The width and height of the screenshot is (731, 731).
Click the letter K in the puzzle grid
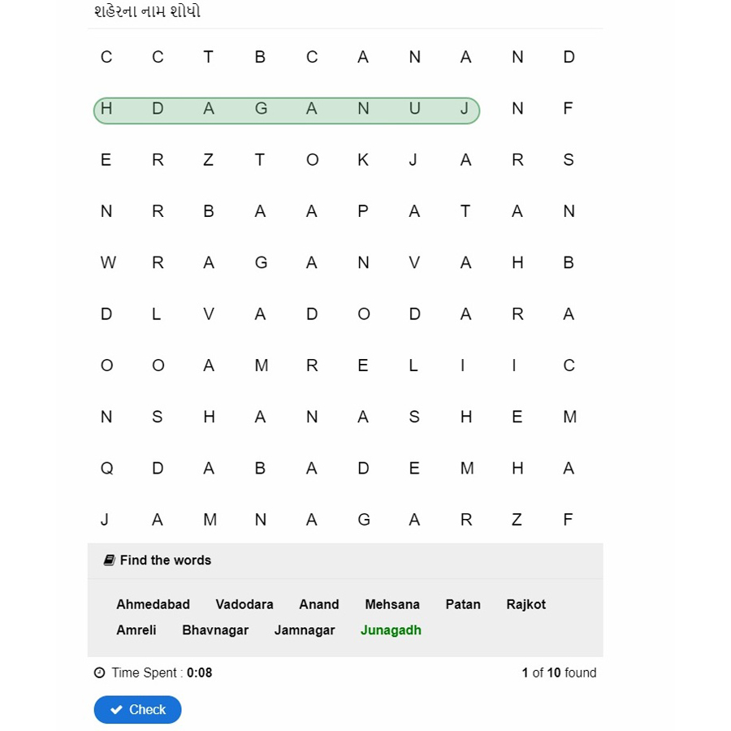tap(363, 160)
